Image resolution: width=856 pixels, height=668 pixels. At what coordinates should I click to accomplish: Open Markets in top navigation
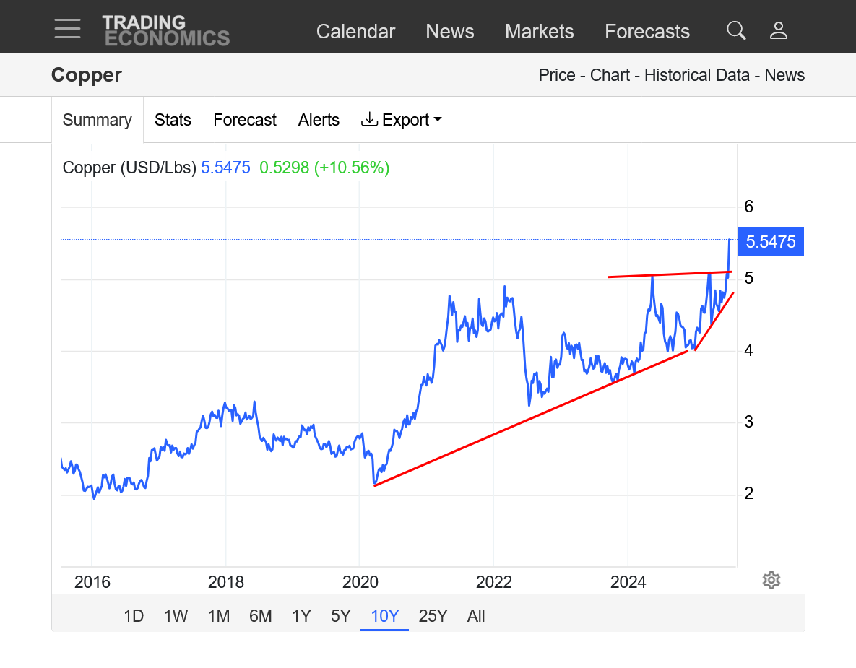tap(540, 31)
